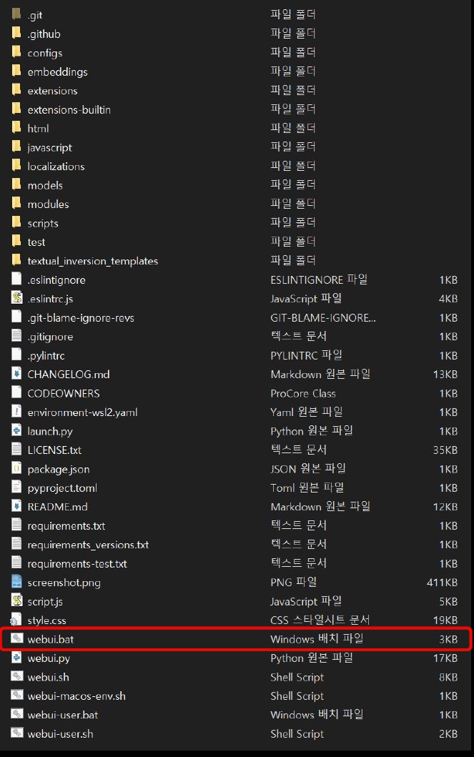Click the webui-macos-env.sh file icon
This screenshot has width=474, height=757.
(x=17, y=696)
